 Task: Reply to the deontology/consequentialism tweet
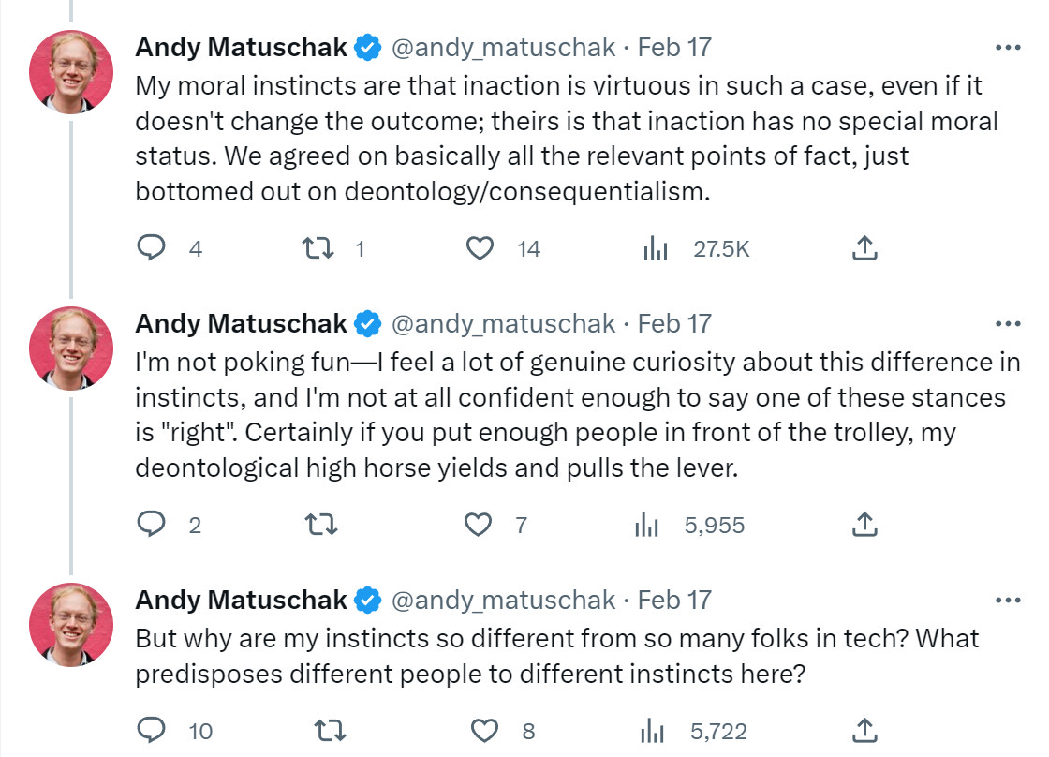[x=152, y=248]
